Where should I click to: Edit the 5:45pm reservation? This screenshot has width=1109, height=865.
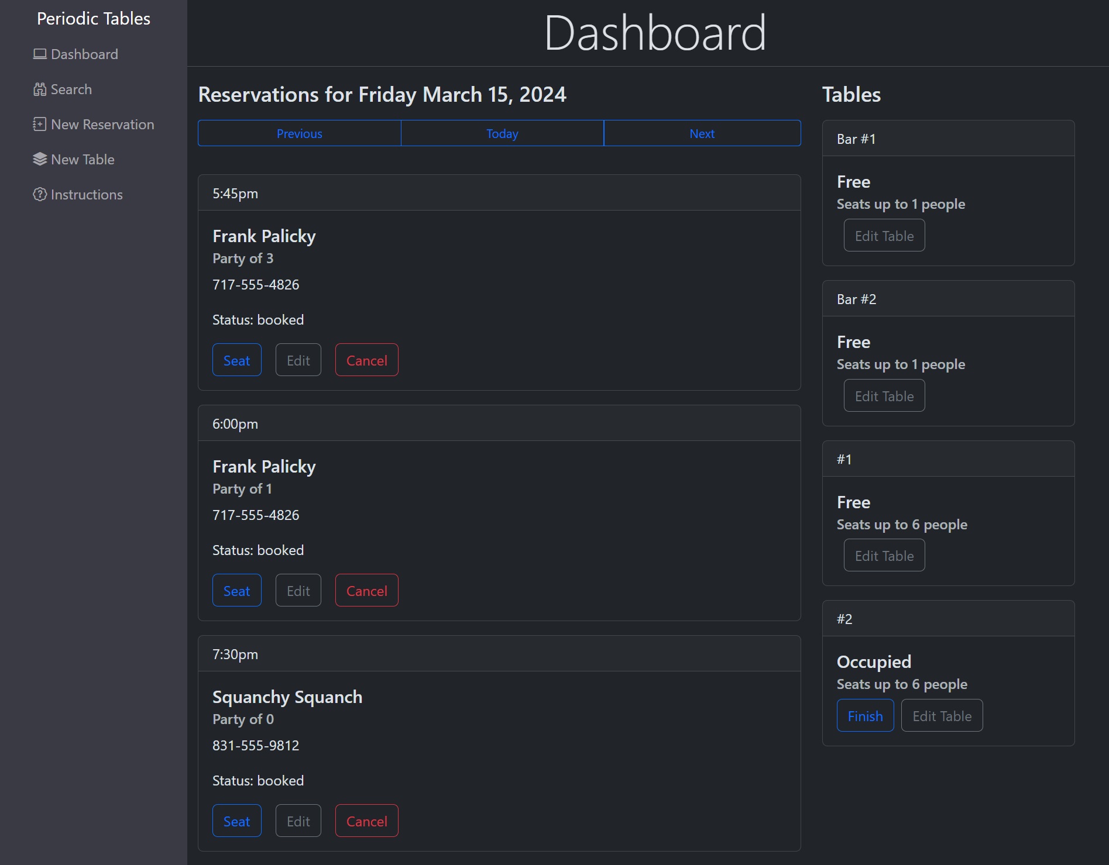[298, 360]
